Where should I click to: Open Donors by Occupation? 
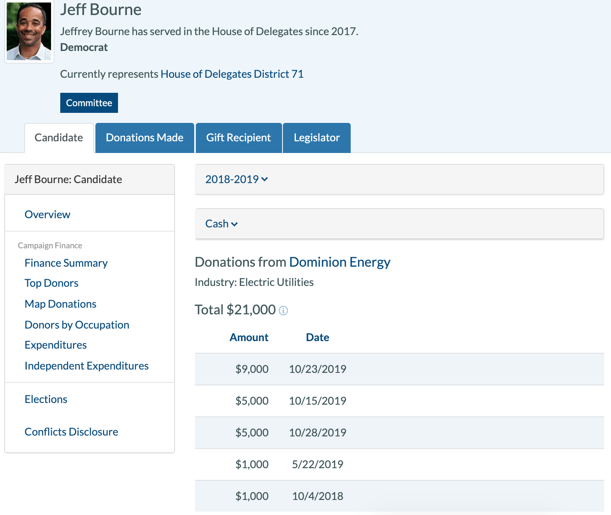[77, 325]
